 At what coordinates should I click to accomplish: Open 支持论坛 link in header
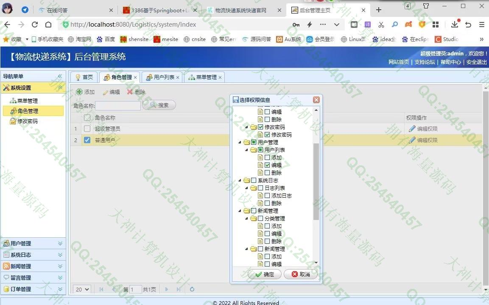425,62
